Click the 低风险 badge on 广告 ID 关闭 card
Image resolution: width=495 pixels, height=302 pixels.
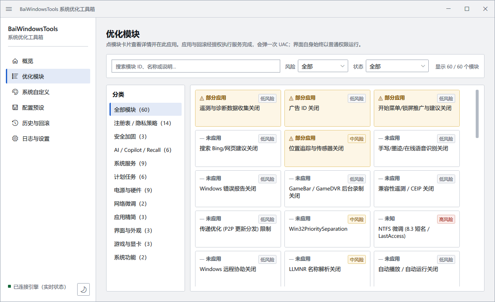(x=357, y=99)
